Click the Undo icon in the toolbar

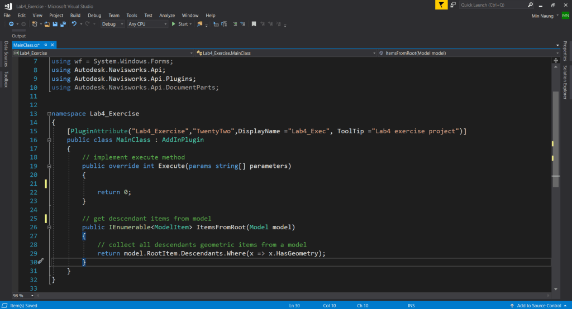click(74, 24)
